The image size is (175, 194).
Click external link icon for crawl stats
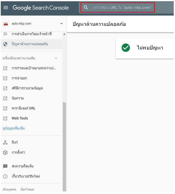5,88
